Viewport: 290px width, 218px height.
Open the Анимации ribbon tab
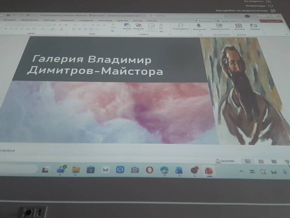pyautogui.click(x=67, y=20)
